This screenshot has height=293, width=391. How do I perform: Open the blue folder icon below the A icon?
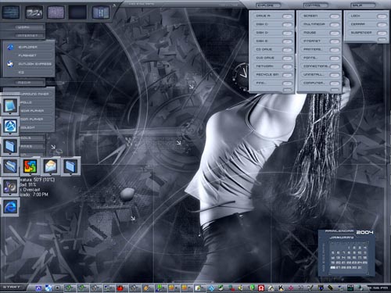10,146
